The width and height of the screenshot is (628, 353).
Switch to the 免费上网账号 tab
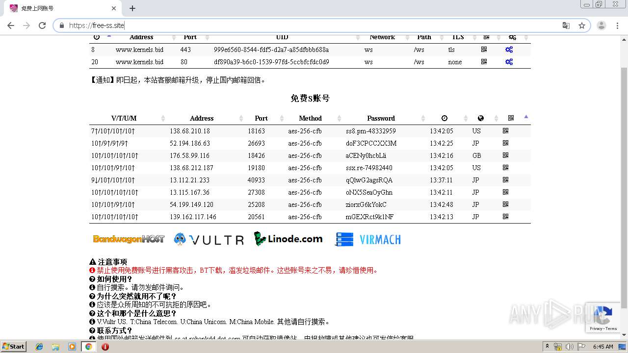click(x=61, y=8)
